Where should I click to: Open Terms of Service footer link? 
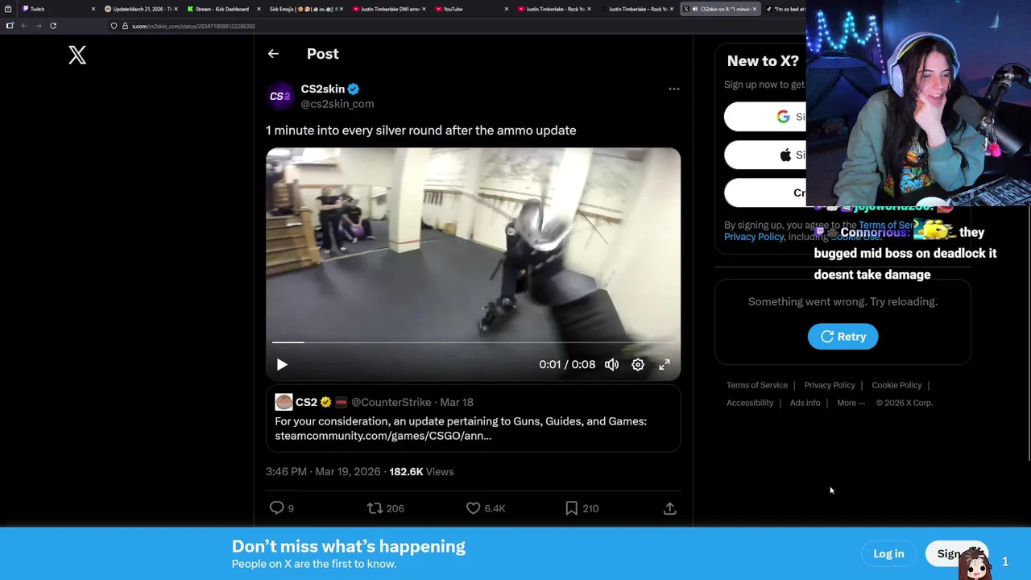757,385
